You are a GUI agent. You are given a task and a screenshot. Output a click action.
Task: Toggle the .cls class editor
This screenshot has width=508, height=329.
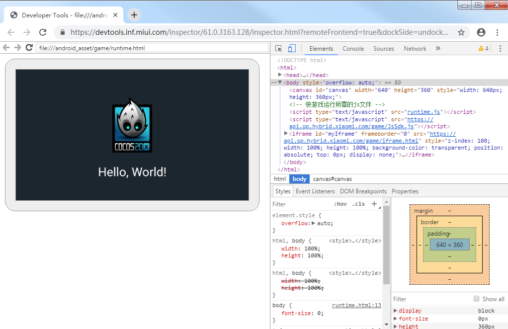click(358, 204)
